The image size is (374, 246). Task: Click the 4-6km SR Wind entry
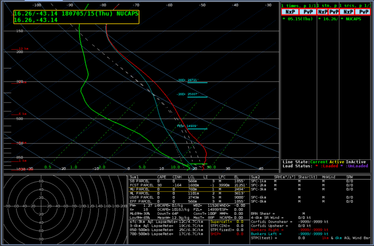281,218
